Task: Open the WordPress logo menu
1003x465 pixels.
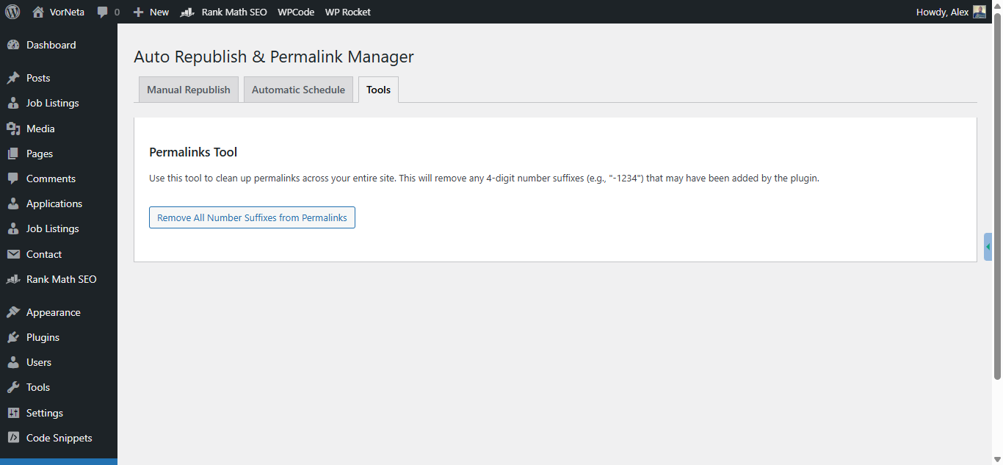Action: 12,11
